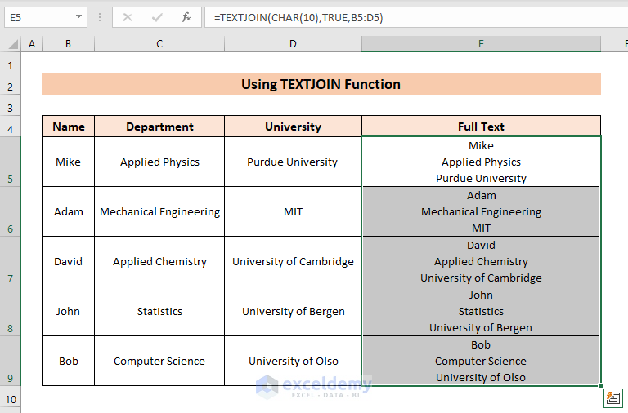628x413 pixels.
Task: Open the Auto Fill Options icon
Action: 612,397
